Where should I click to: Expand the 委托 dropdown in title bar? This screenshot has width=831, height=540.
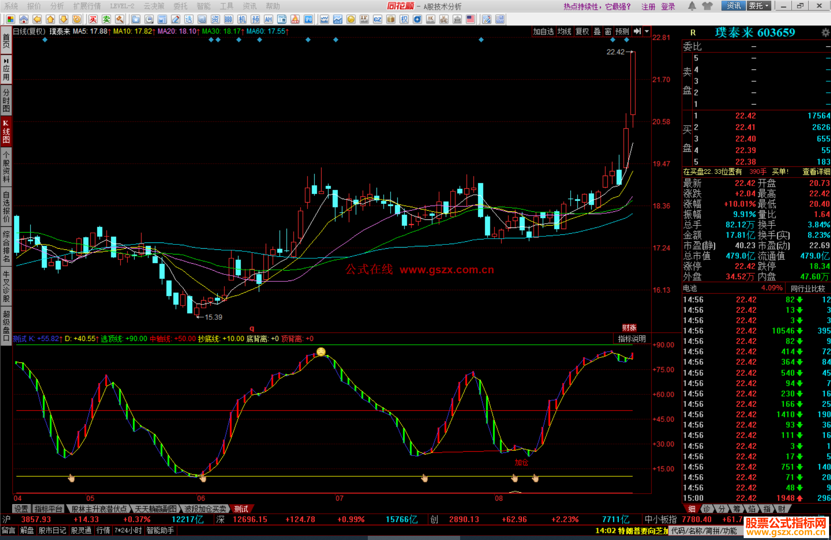pyautogui.click(x=759, y=6)
